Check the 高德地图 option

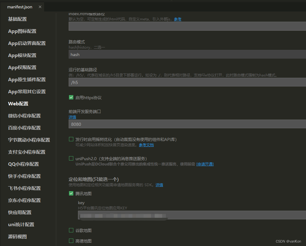[71, 241]
